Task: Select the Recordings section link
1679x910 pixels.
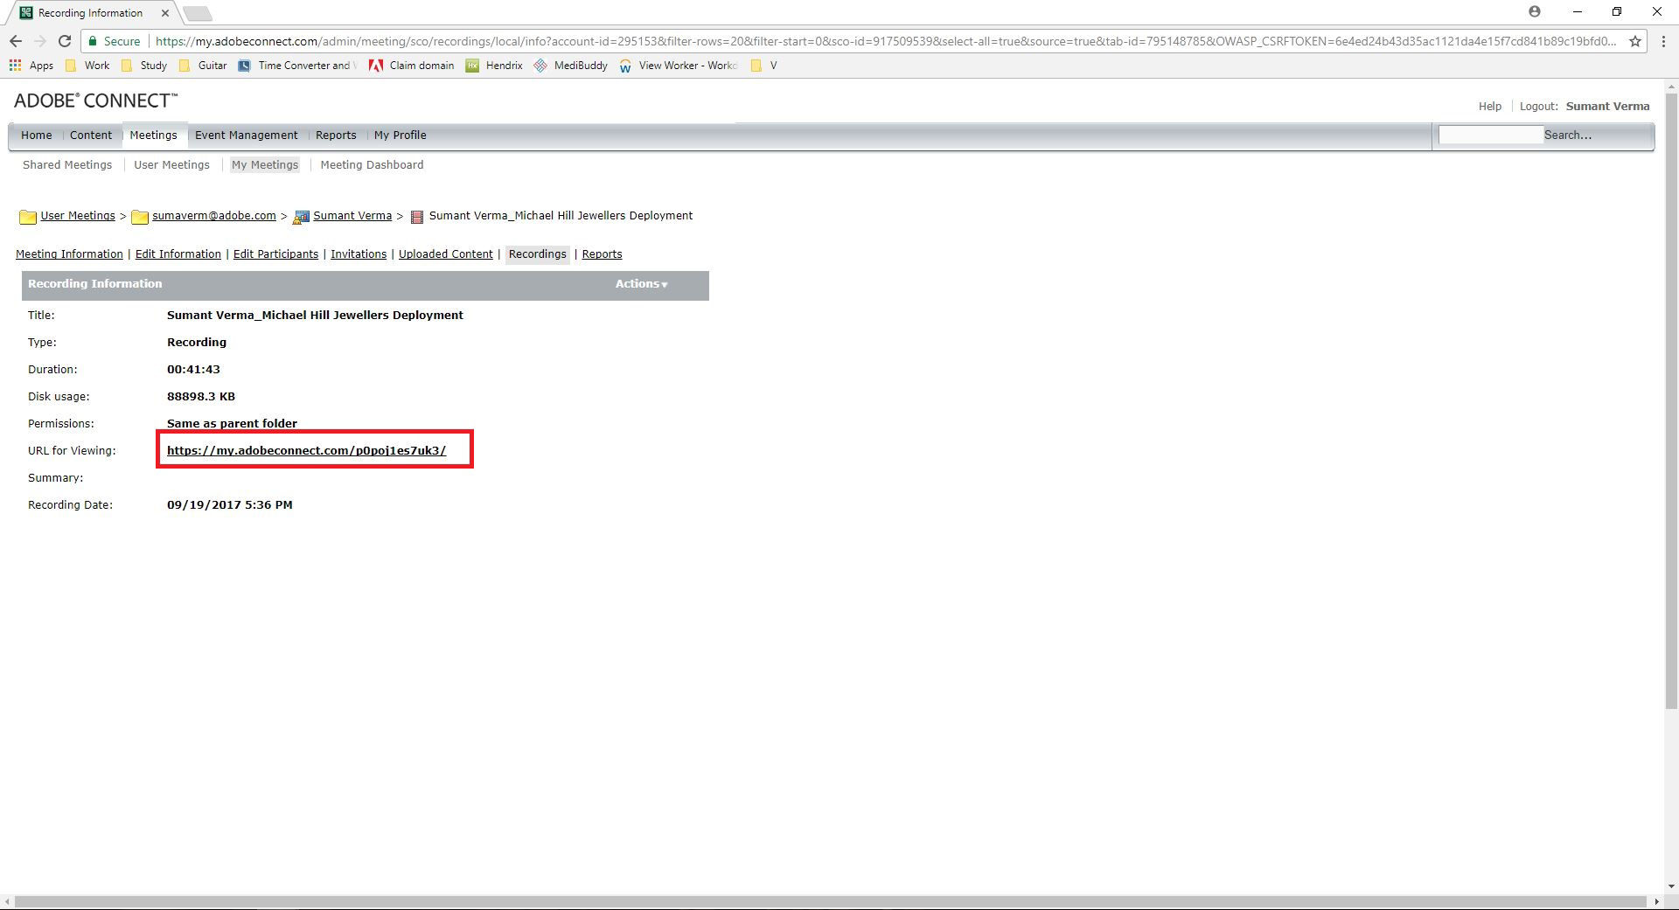Action: 538,254
